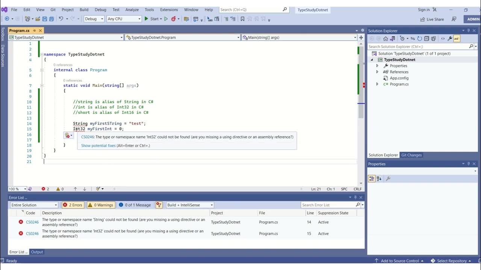Click the Start debugging button
The image size is (481, 270).
153,19
